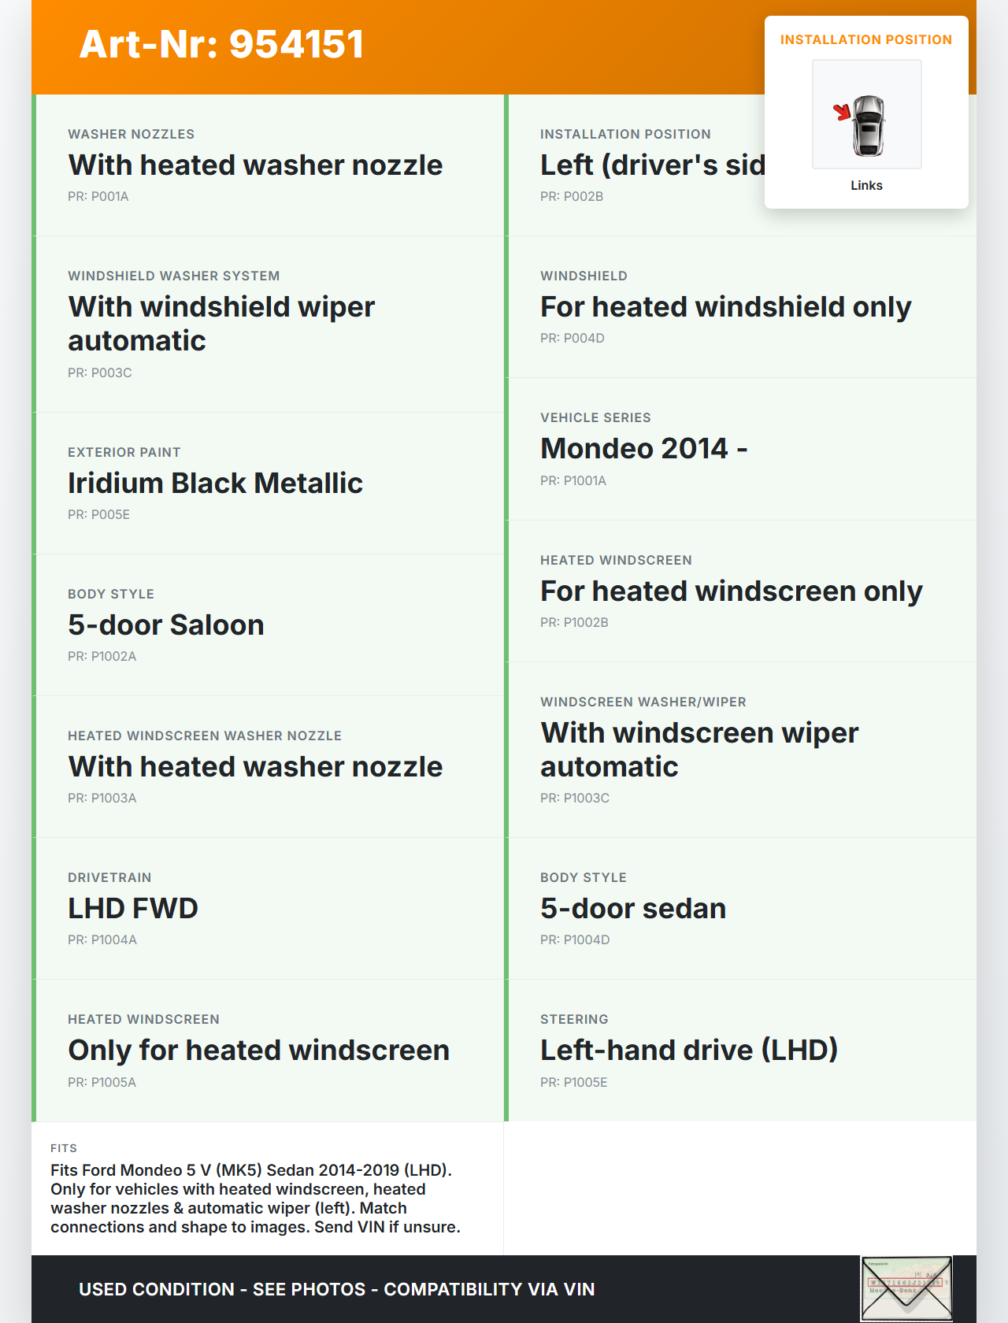The width and height of the screenshot is (1008, 1323).
Task: Click the VIN envelope icon in footer
Action: point(906,1288)
